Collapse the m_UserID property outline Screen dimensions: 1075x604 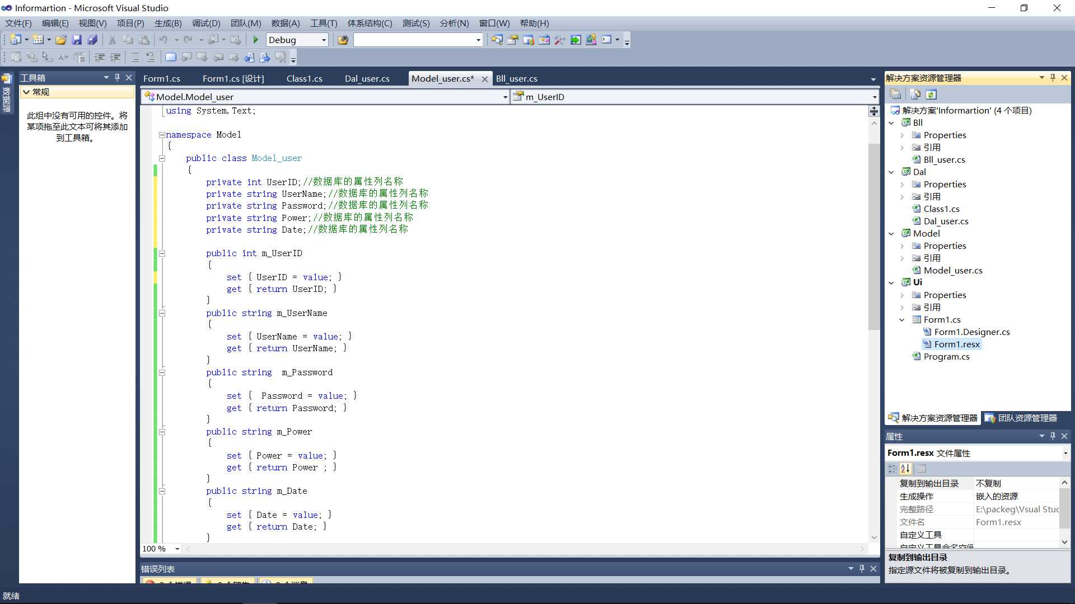[162, 253]
